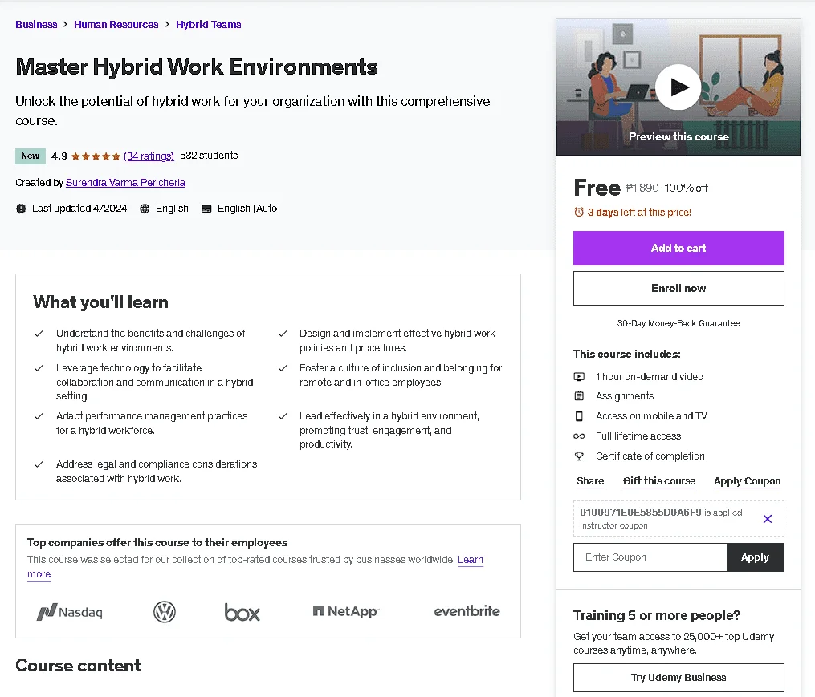This screenshot has width=815, height=697.
Task: Open the Hybrid Teams breadcrumb link
Action: pos(209,24)
